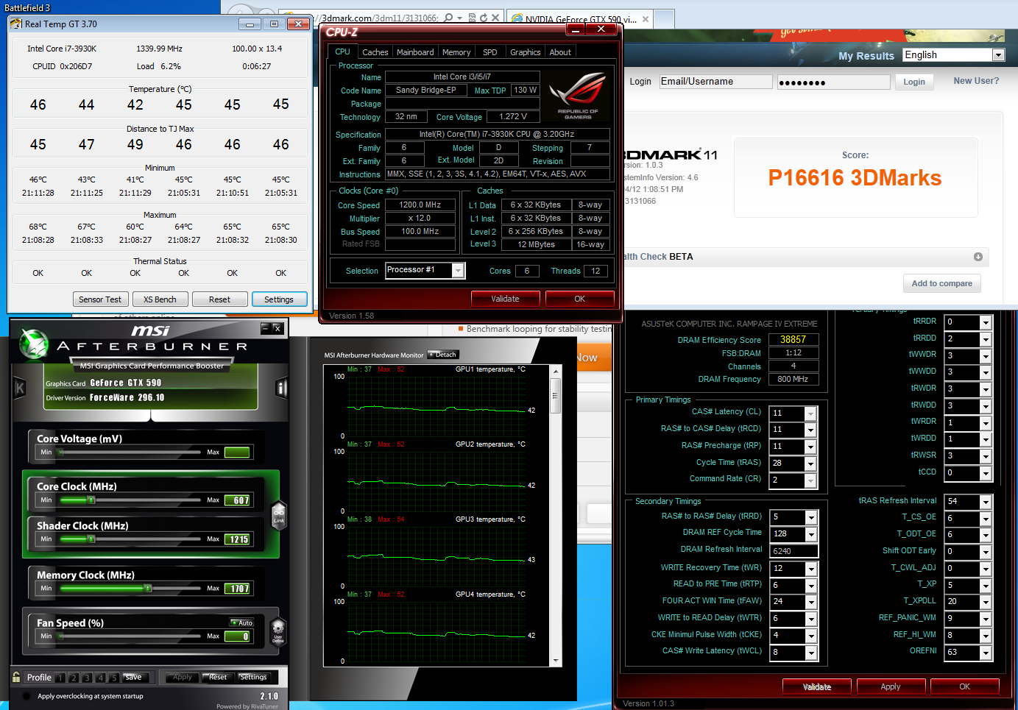Click the Kombustor 'K' side button
Screen dimensions: 1018x710
[20, 388]
